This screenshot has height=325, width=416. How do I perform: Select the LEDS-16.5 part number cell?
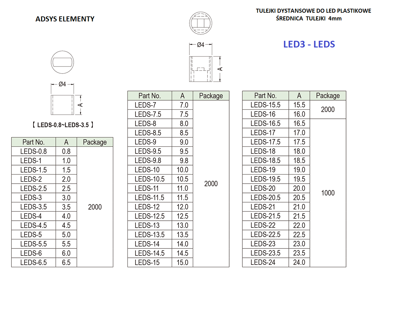coord(265,124)
